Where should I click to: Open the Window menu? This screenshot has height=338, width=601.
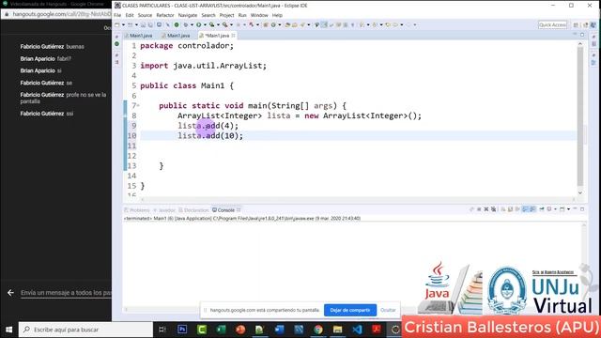pyautogui.click(x=259, y=15)
